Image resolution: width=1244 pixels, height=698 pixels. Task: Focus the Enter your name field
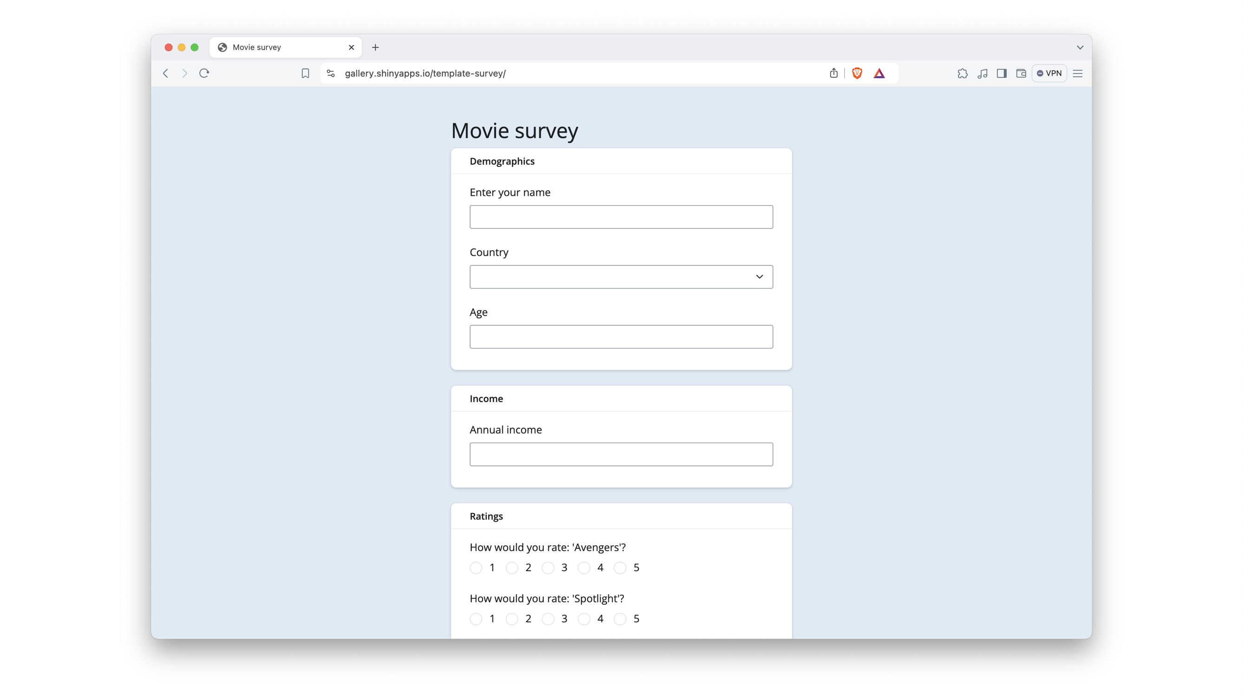[621, 217]
